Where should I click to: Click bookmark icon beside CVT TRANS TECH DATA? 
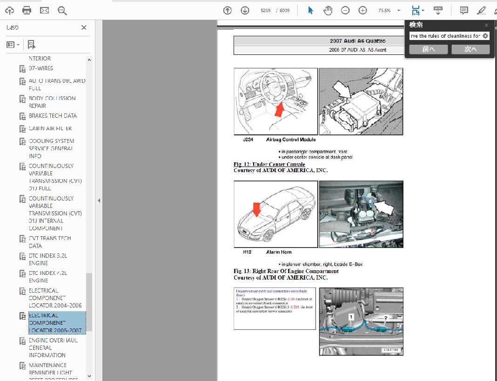coord(22,238)
